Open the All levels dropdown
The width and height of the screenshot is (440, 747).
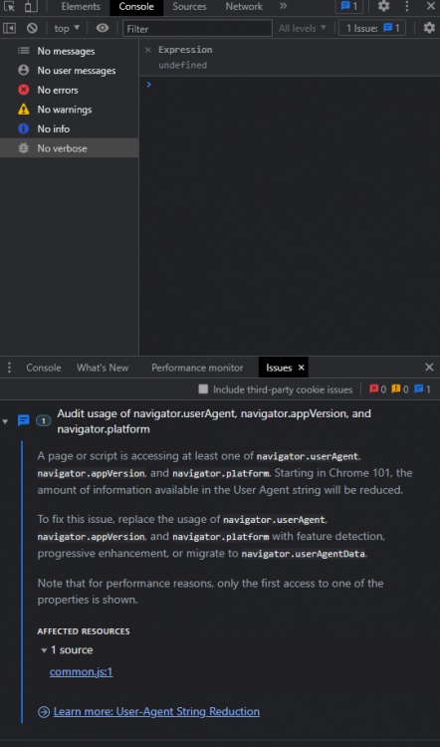click(303, 28)
